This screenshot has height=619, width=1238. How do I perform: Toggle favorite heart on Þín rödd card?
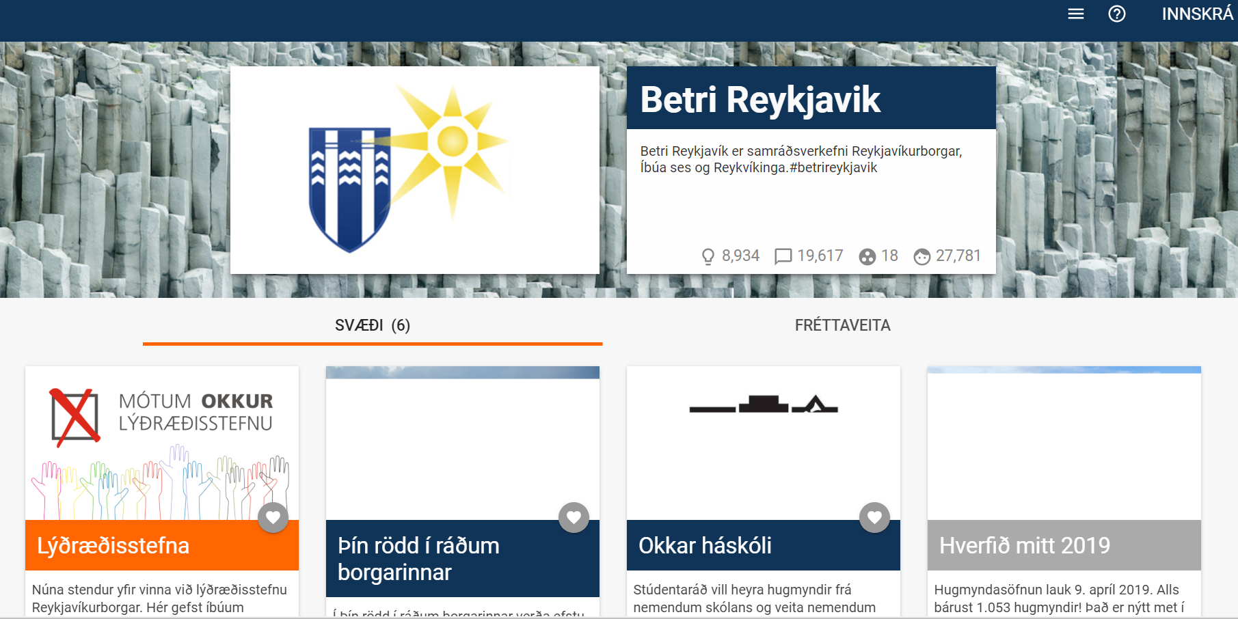point(574,518)
